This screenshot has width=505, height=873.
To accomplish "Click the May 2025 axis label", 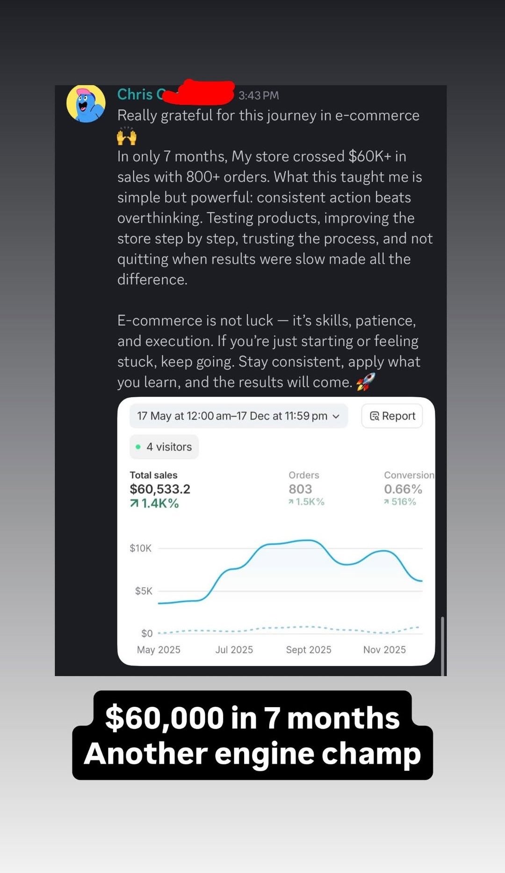I will (x=159, y=650).
